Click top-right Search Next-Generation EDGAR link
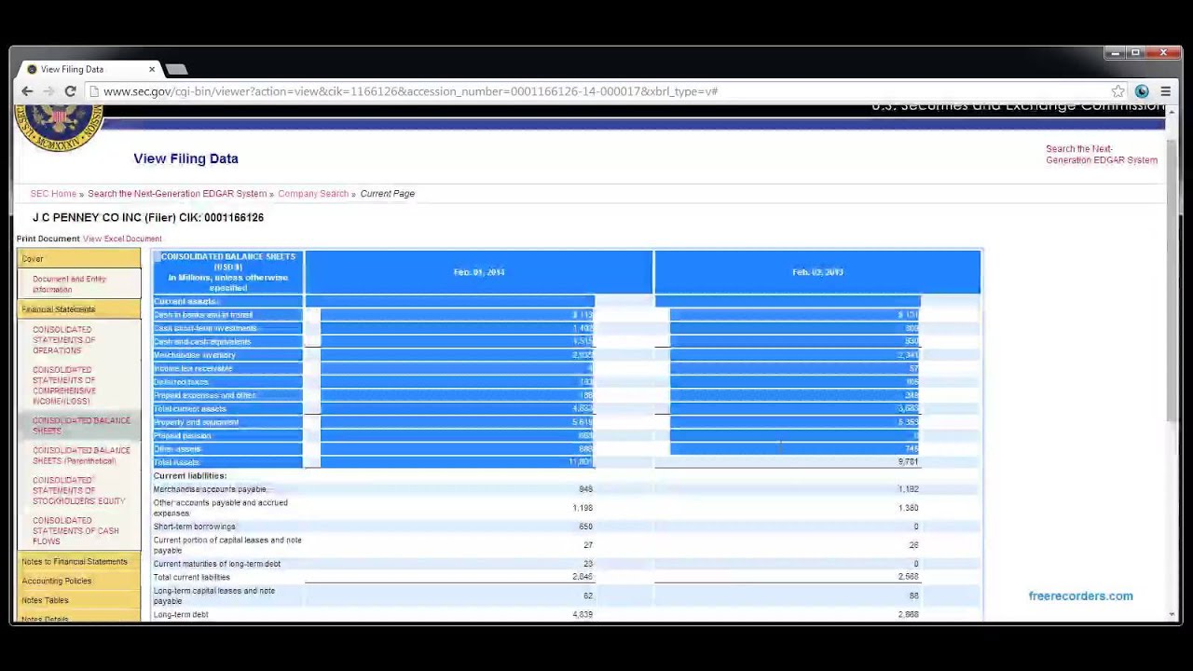Viewport: 1193px width, 671px height. click(1102, 155)
